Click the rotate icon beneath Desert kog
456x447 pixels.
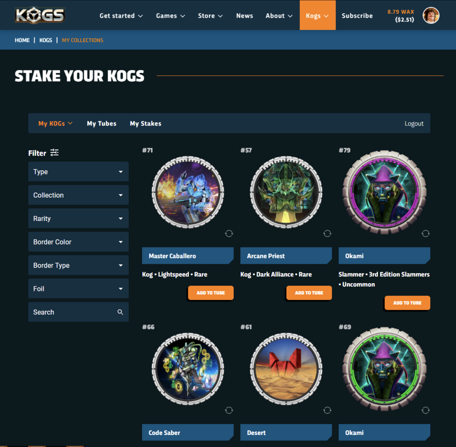point(327,410)
